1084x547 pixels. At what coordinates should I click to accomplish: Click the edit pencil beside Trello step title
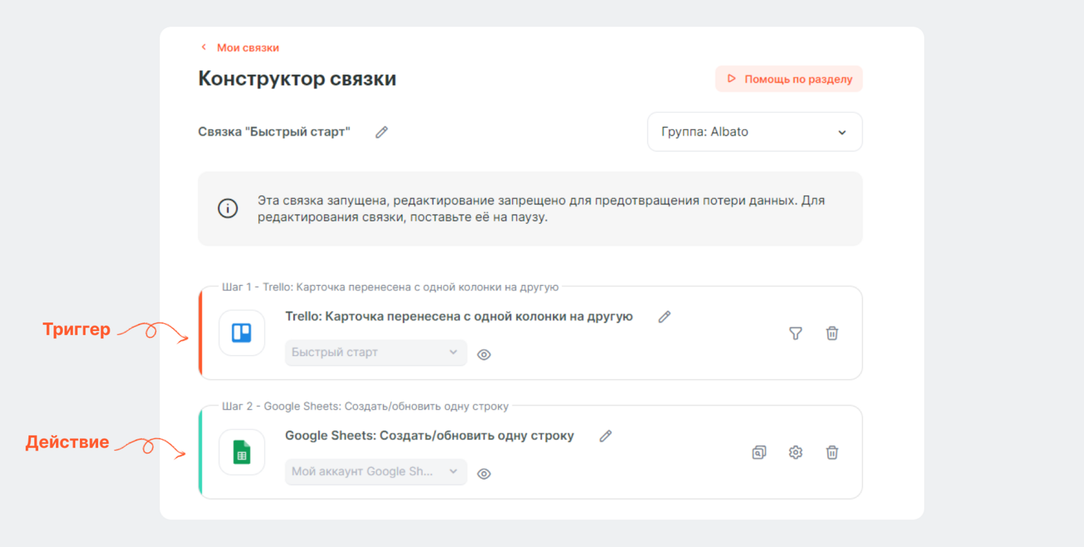pyautogui.click(x=664, y=317)
